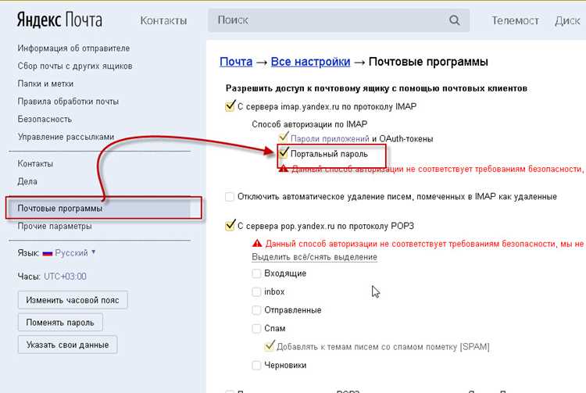Uncheck the Портальный пароль checkbox
The width and height of the screenshot is (586, 393).
[x=284, y=153]
